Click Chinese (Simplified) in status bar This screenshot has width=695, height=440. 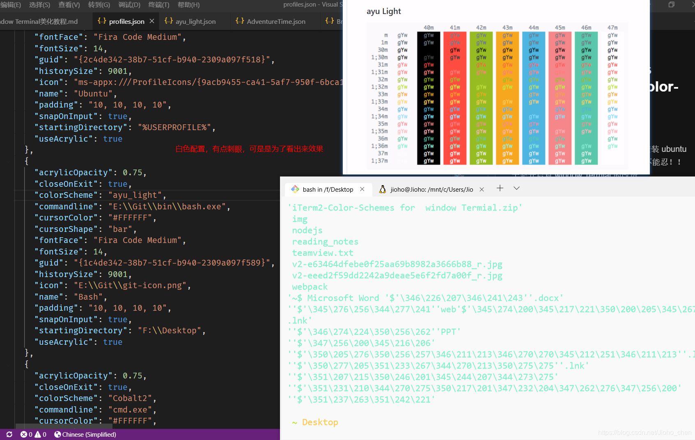pos(85,434)
